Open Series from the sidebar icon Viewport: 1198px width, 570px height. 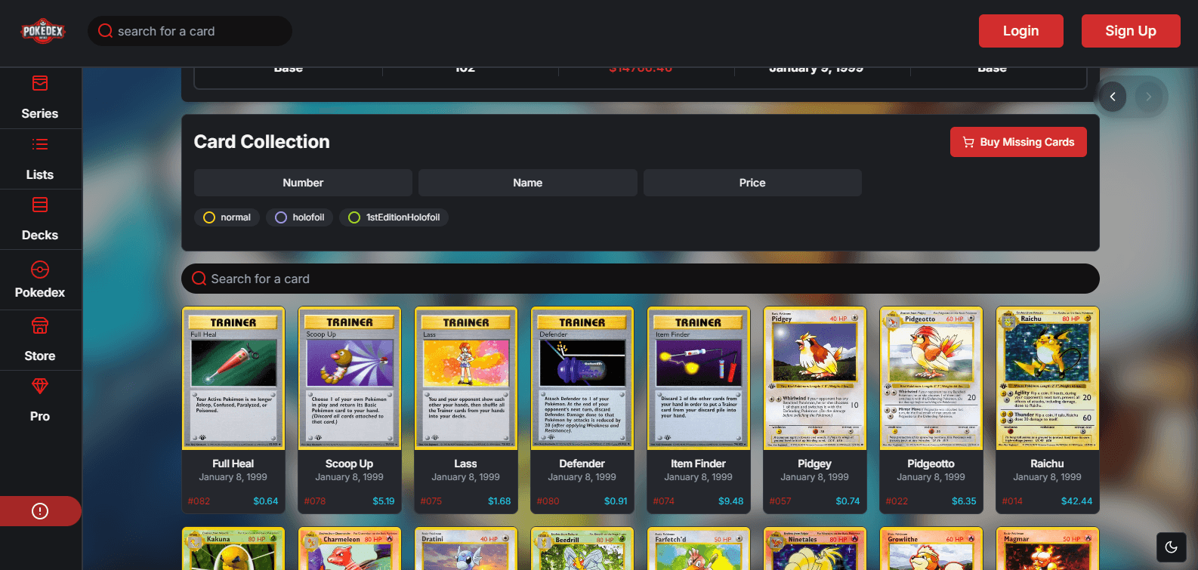tap(40, 83)
